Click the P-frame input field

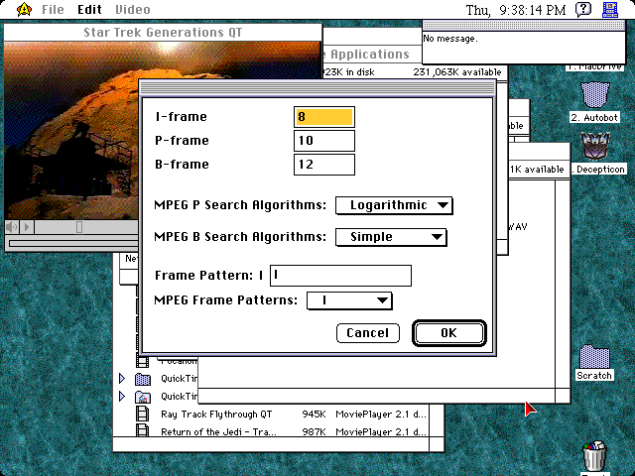323,141
